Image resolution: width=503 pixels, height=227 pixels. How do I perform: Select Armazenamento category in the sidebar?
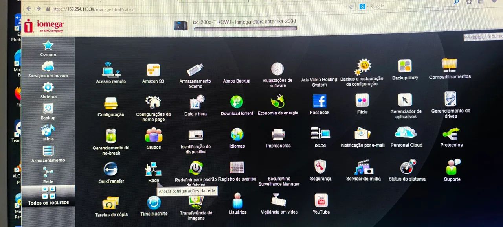pos(48,153)
